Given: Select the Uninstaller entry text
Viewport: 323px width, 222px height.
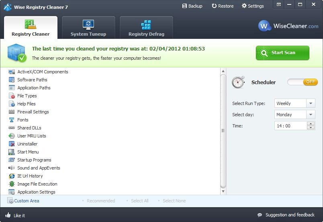Looking at the screenshot, I should [27, 144].
